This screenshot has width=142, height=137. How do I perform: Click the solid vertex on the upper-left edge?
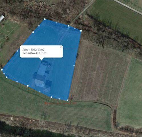click(33, 32)
